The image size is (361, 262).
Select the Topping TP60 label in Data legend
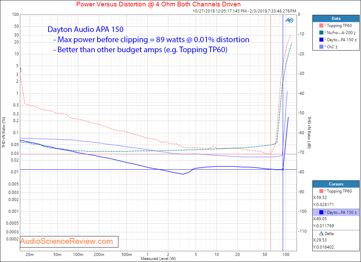tap(339, 26)
